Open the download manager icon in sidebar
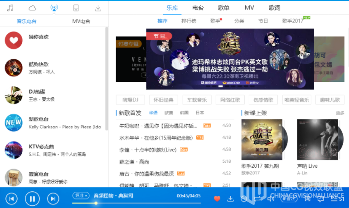The image size is (349, 208). (98, 8)
